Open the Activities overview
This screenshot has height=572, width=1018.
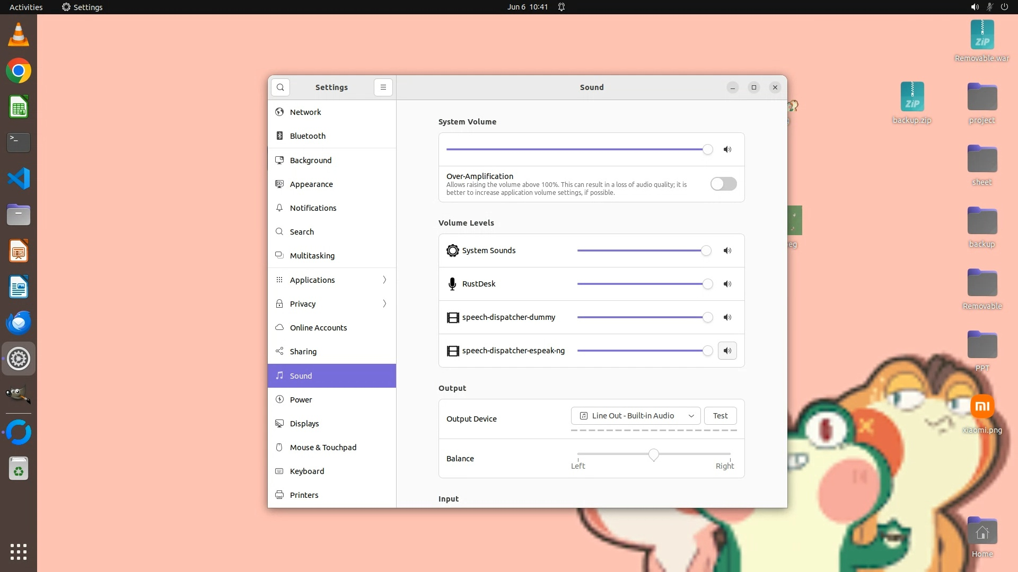[26, 7]
